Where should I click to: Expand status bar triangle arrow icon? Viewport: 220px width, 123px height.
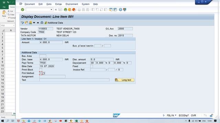(x=164, y=115)
